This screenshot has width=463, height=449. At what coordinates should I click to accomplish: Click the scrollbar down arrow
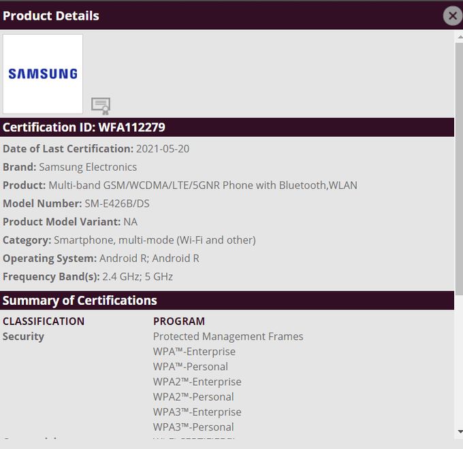[460, 431]
